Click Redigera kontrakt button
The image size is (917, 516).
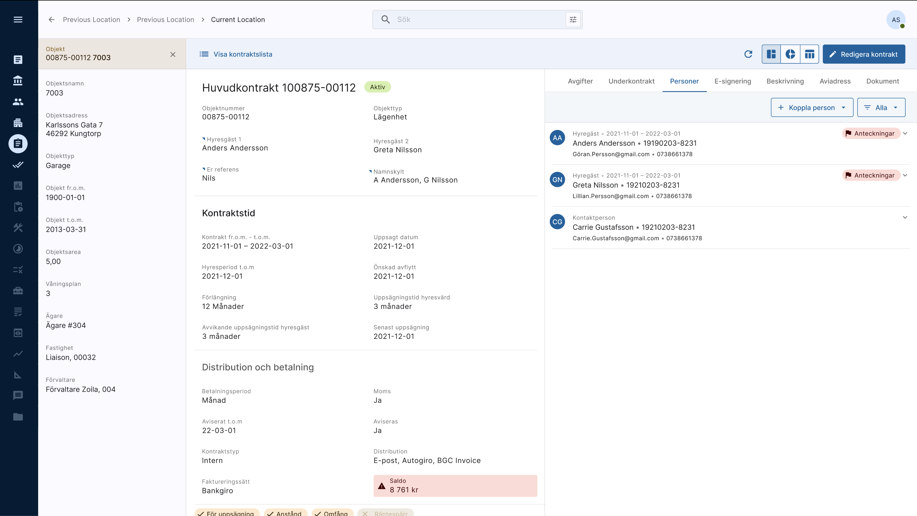tap(864, 54)
